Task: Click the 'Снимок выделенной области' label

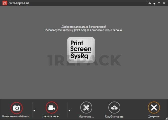Action: pos(16,116)
